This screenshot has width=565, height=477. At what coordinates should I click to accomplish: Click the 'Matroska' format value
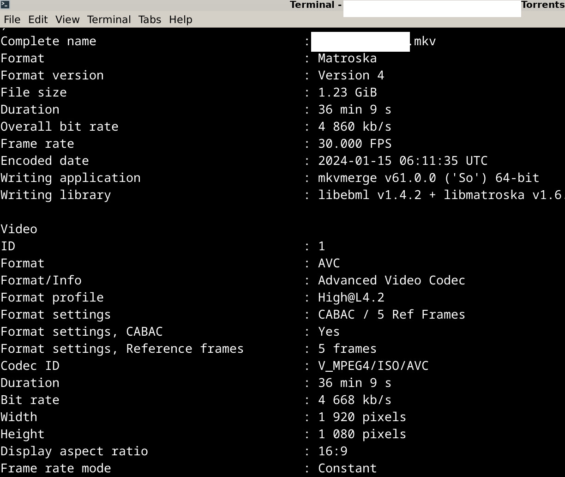point(348,58)
